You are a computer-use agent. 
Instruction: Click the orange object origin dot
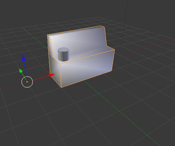tap(27, 82)
